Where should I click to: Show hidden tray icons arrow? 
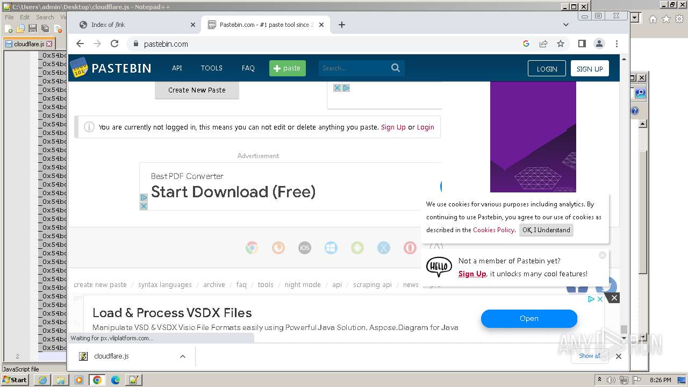tap(599, 380)
